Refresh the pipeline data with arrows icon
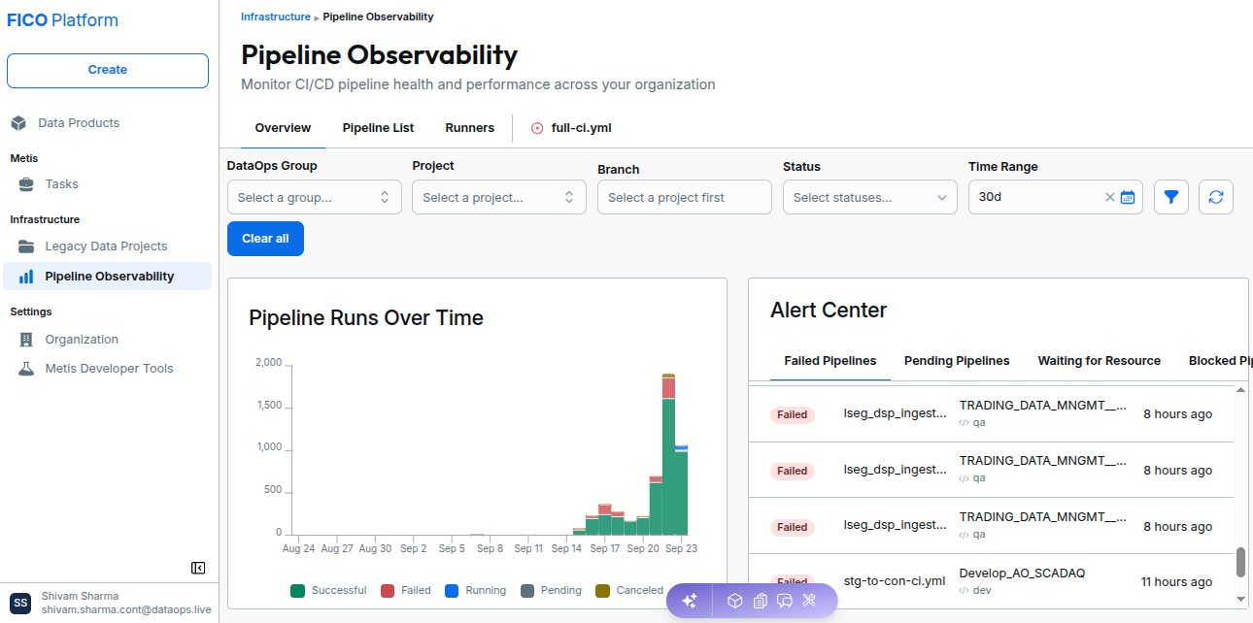Screen dimensions: 1253x623 (x=1216, y=197)
